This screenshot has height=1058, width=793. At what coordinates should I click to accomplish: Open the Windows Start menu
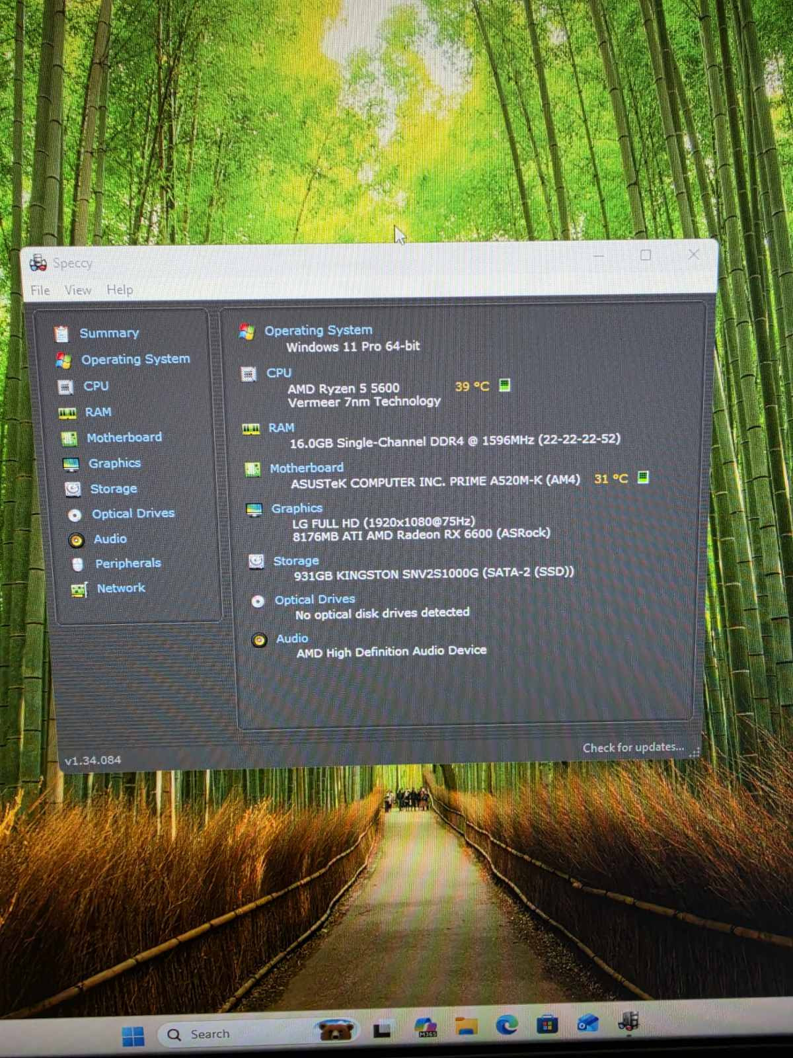click(133, 1036)
